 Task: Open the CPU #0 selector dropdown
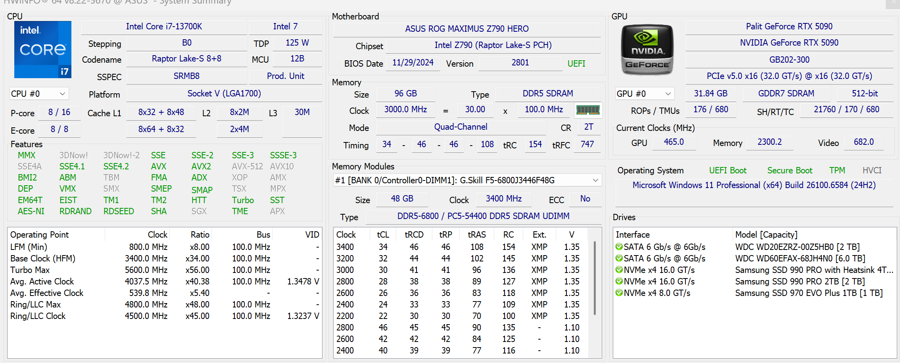click(39, 94)
